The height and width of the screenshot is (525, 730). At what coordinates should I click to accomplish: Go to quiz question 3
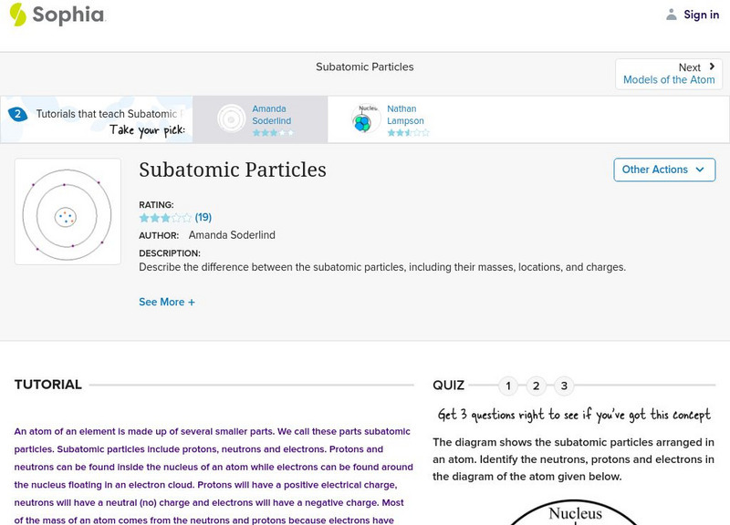click(x=565, y=386)
